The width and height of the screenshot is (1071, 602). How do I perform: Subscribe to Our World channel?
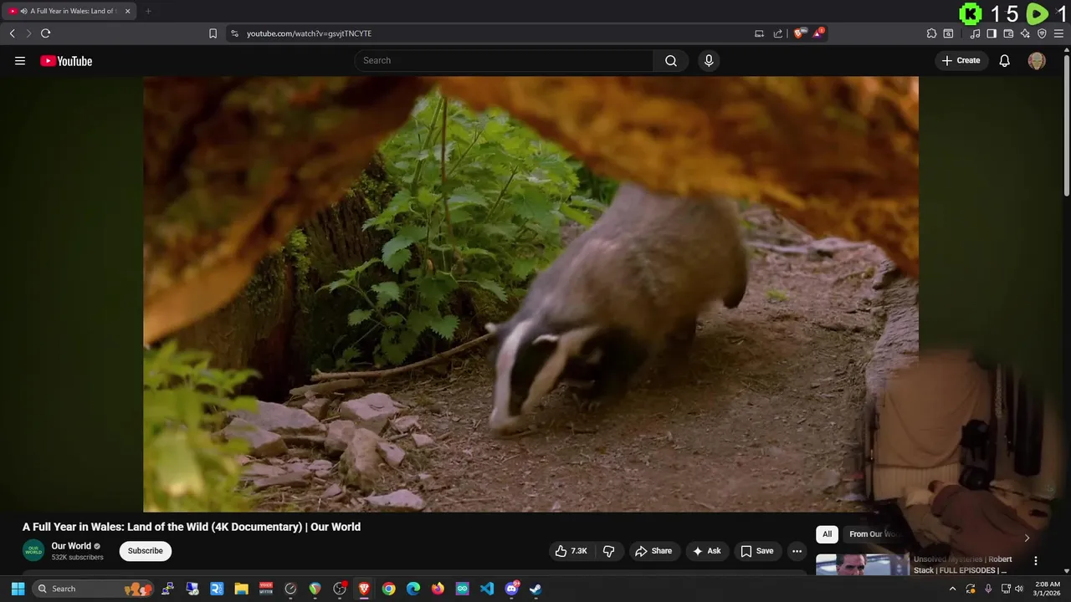[x=146, y=551]
